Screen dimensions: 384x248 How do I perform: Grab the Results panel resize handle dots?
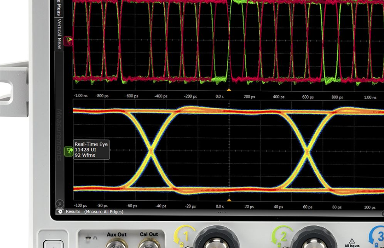point(221,212)
